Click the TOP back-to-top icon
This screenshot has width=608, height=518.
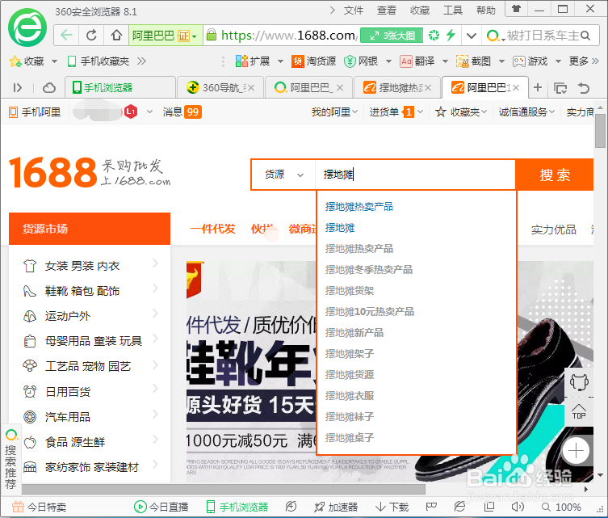[x=579, y=411]
